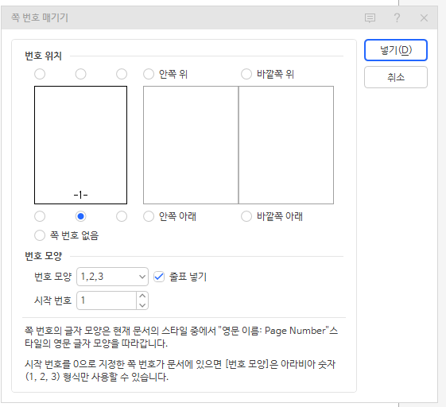
Task: Select the 쪽 번호 없음 option
Action: (66, 235)
